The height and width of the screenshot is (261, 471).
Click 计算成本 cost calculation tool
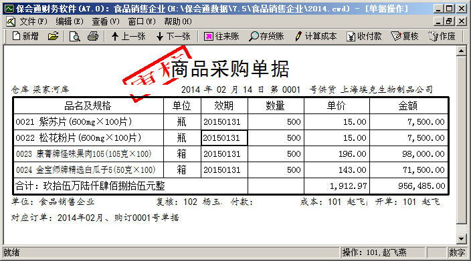[x=316, y=36]
